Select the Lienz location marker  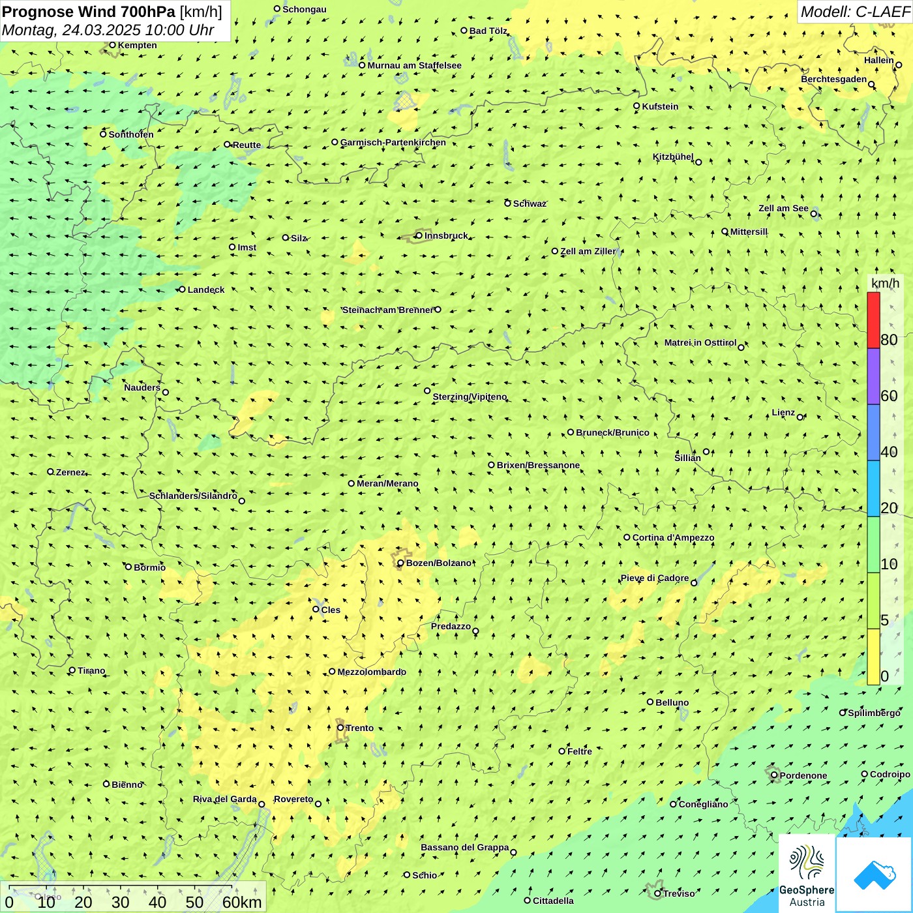pos(800,417)
